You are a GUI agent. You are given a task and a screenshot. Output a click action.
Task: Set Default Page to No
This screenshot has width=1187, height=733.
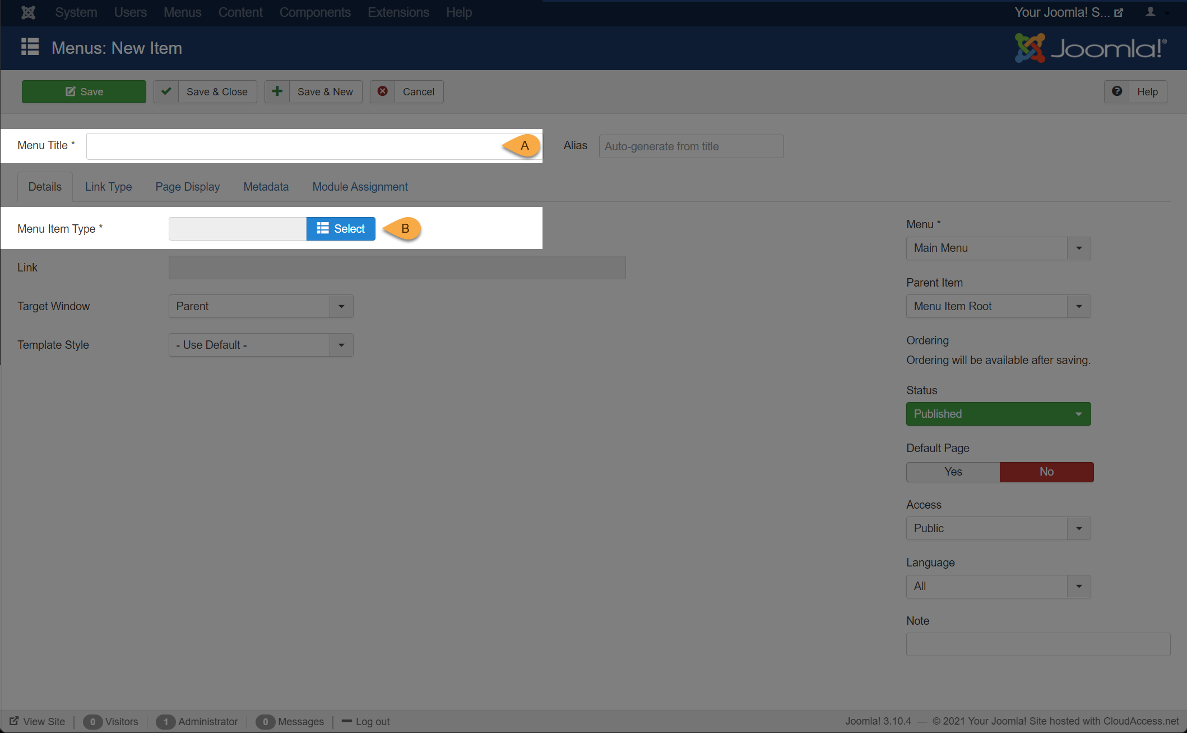1046,472
